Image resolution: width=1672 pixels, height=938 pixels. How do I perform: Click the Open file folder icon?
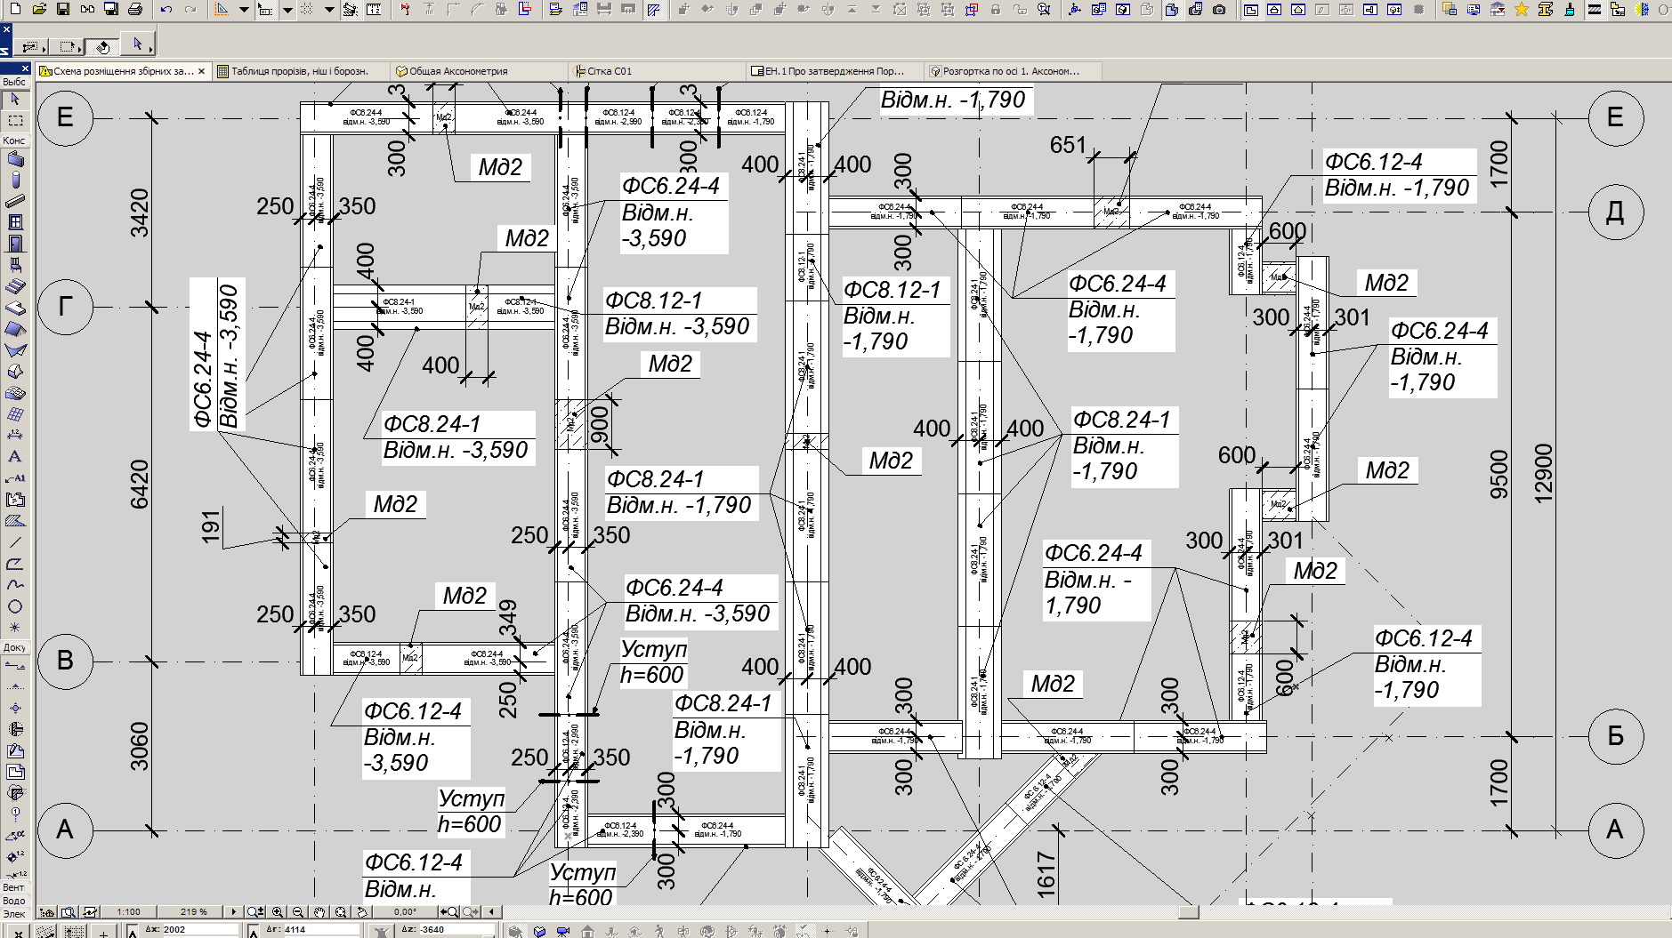(x=39, y=9)
